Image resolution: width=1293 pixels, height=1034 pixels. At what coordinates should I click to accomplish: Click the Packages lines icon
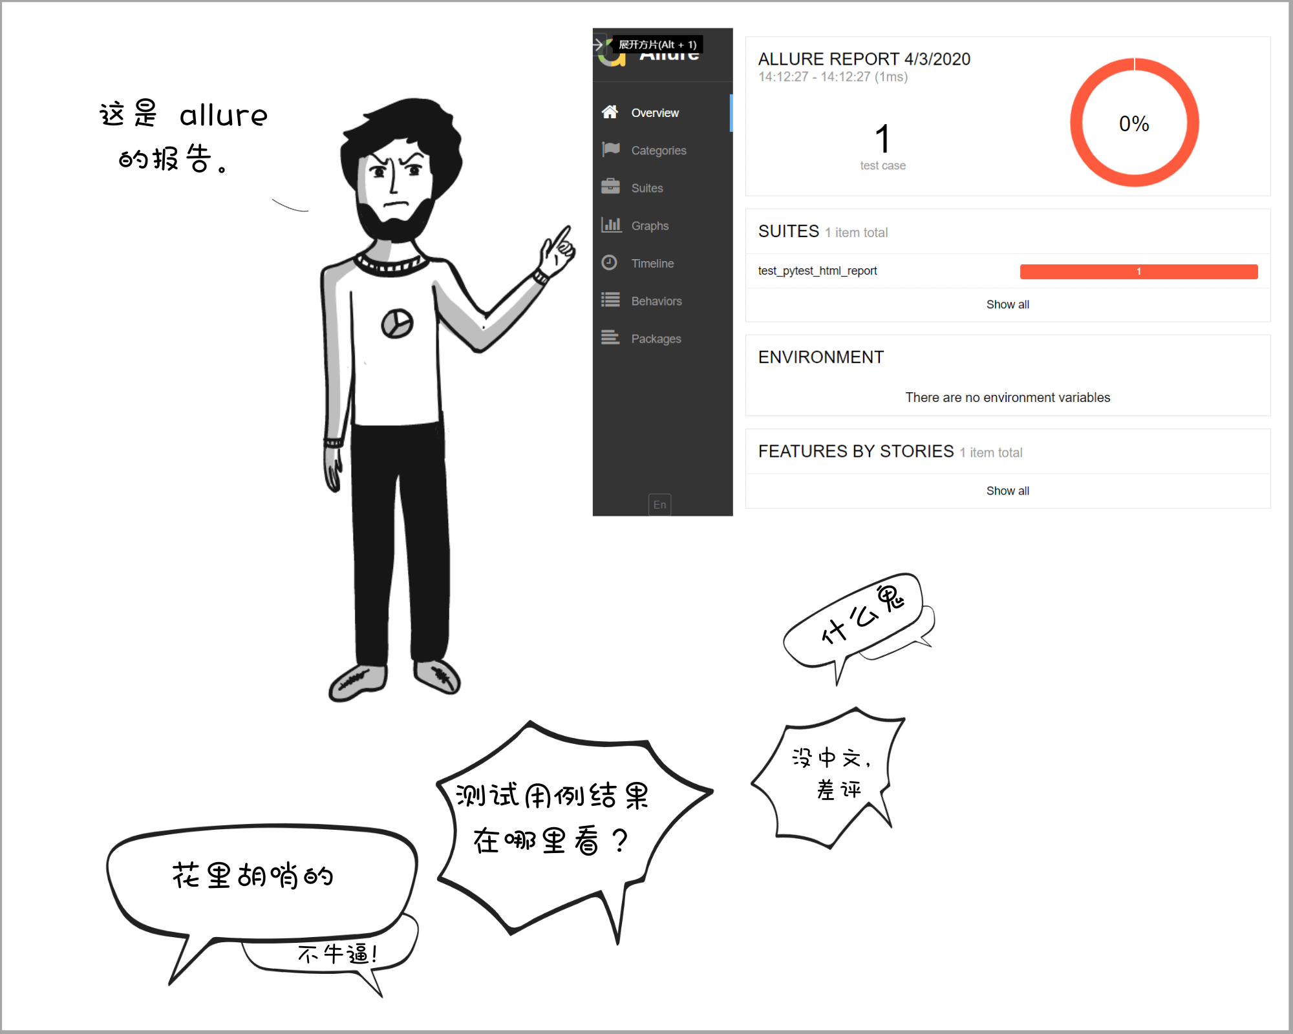click(x=610, y=337)
